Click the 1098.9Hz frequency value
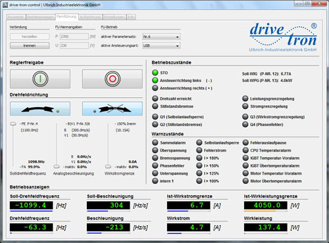This screenshot has height=243, width=329. [x=36, y=162]
